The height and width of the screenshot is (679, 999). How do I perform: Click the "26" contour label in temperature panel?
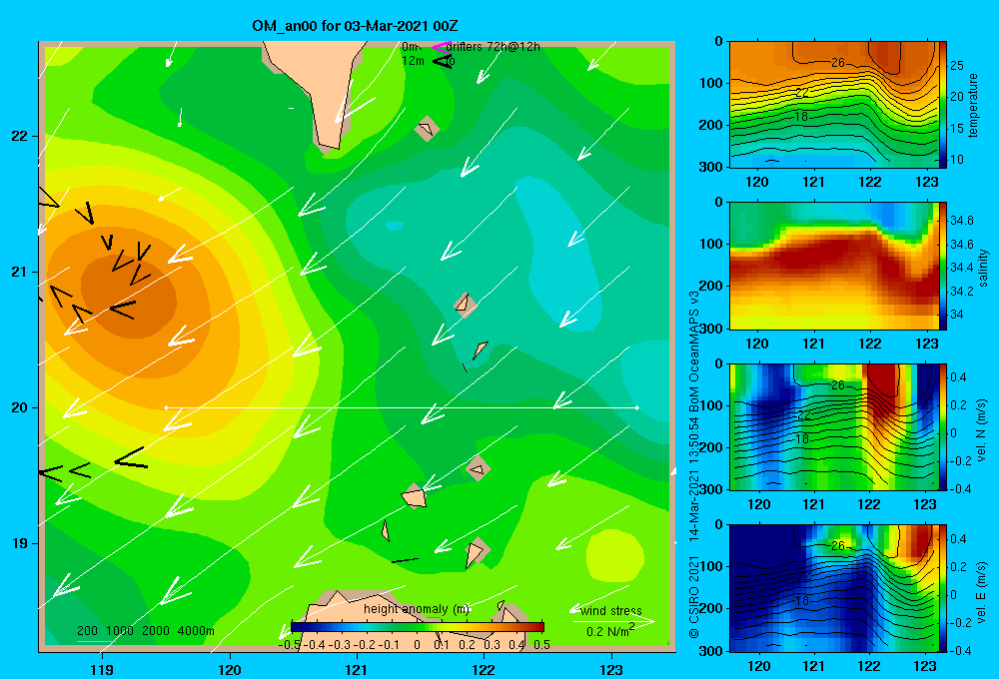[x=838, y=63]
